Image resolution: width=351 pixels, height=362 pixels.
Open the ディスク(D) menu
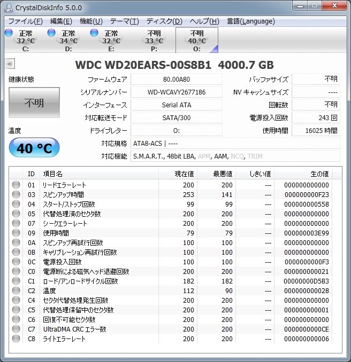(x=164, y=21)
